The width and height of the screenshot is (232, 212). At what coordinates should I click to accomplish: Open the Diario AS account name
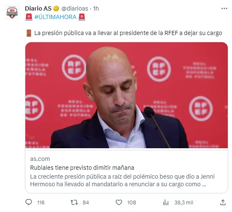[x=38, y=8]
